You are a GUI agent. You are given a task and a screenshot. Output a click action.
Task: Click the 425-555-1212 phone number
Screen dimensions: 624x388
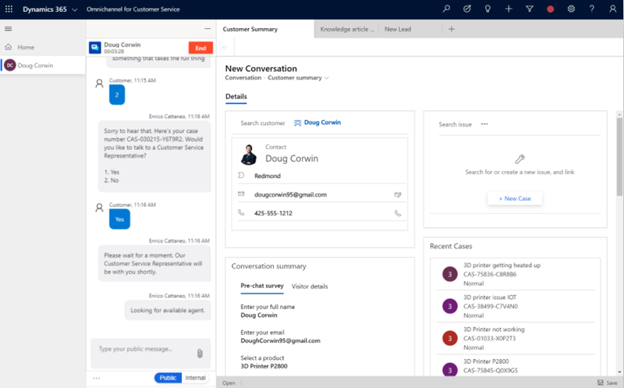(x=273, y=213)
